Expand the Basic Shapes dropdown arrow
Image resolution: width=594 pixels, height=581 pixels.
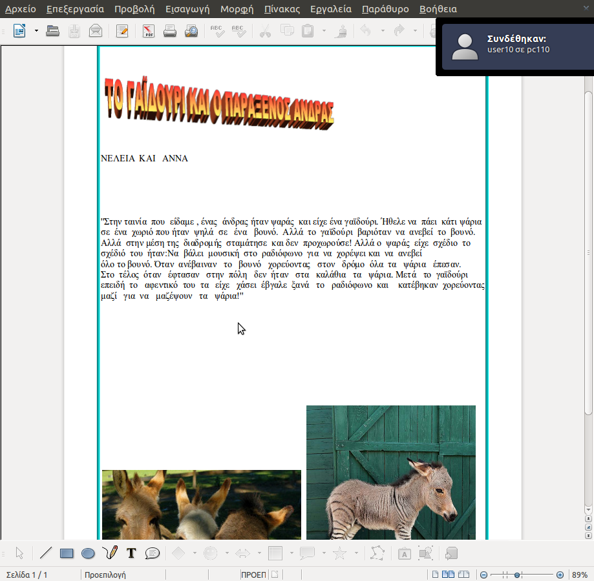pos(195,553)
